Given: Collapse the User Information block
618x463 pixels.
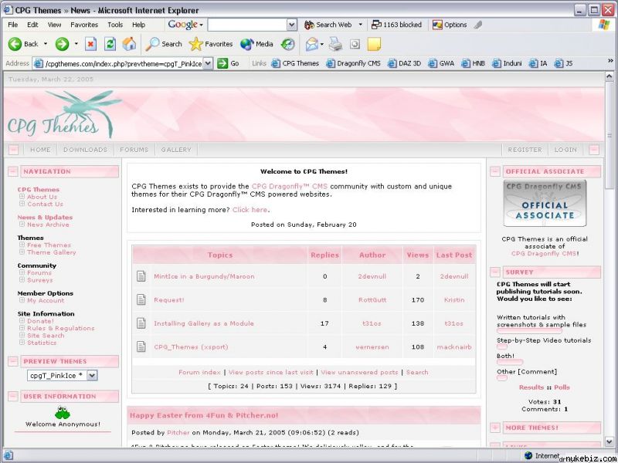Looking at the screenshot, I should pos(13,397).
